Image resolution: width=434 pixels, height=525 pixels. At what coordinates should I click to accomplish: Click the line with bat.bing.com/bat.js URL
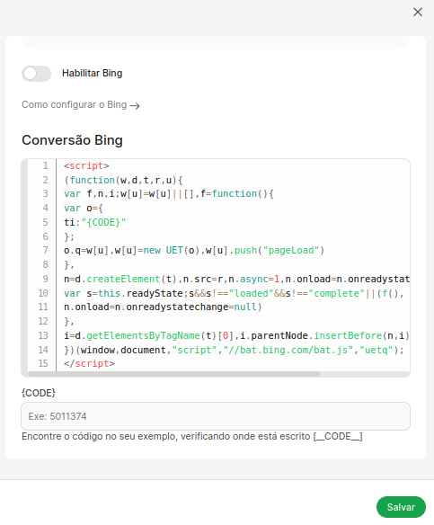(234, 350)
